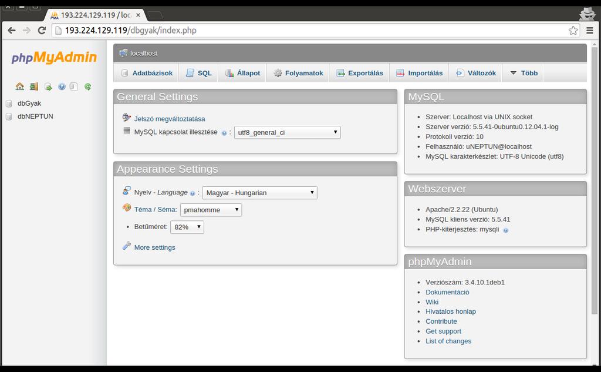The width and height of the screenshot is (601, 372).
Task: Open the Betűméret font size dropdown
Action: click(x=187, y=227)
